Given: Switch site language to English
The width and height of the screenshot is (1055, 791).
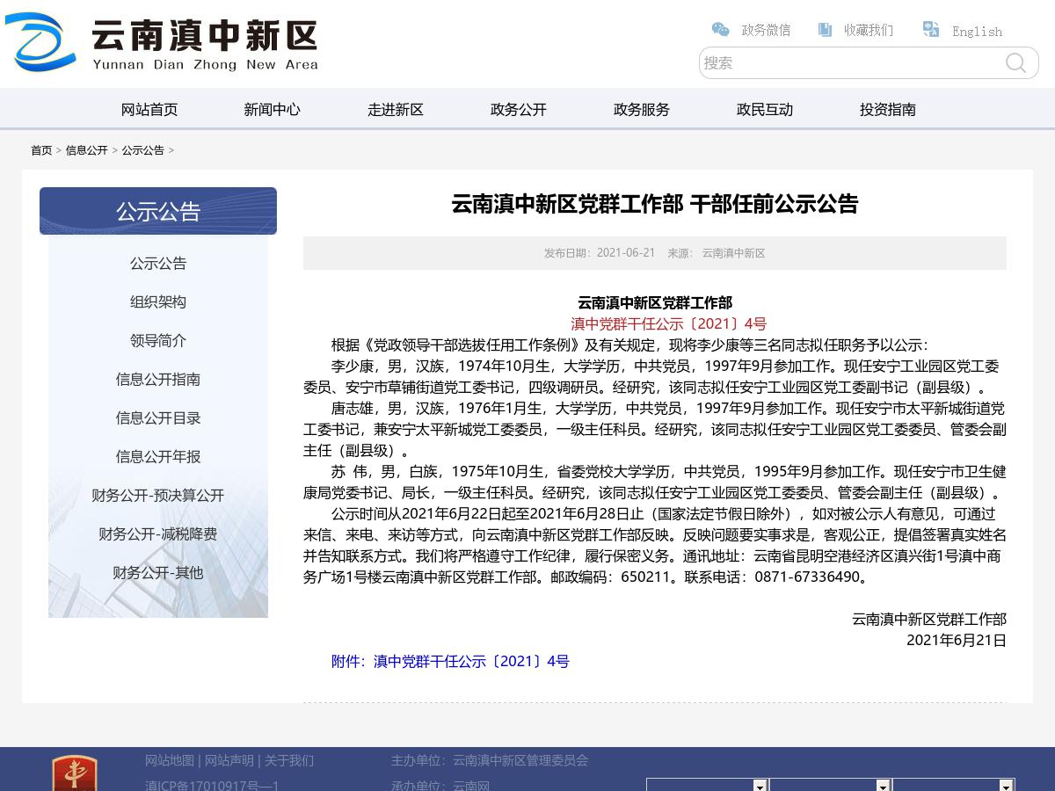Looking at the screenshot, I should (x=977, y=31).
